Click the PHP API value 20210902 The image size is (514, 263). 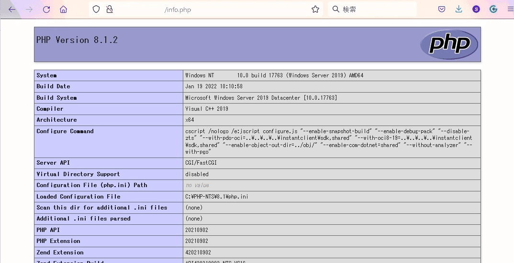197,230
